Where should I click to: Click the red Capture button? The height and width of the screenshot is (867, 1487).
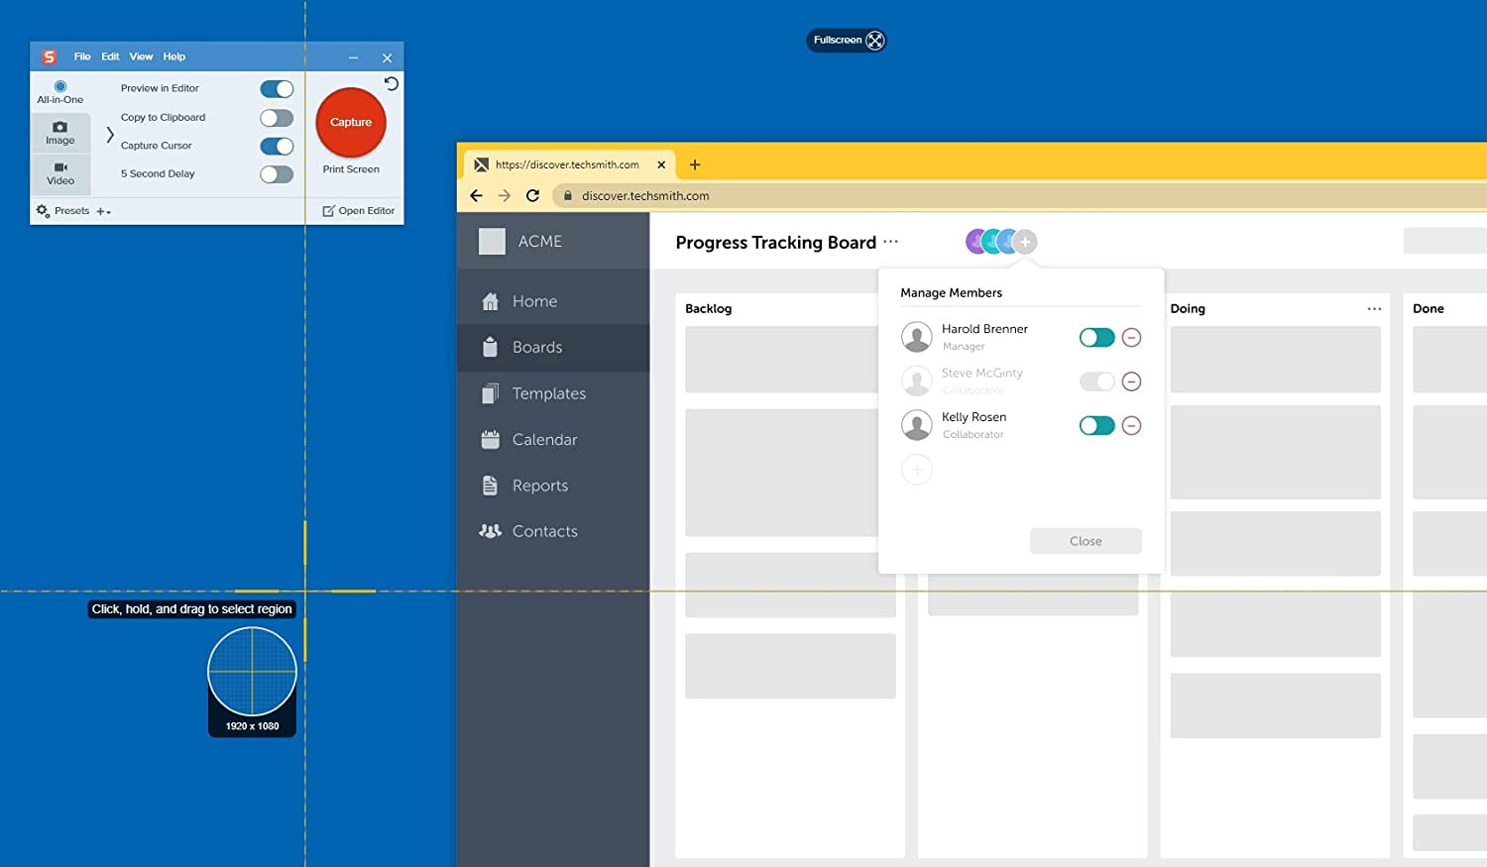point(351,122)
